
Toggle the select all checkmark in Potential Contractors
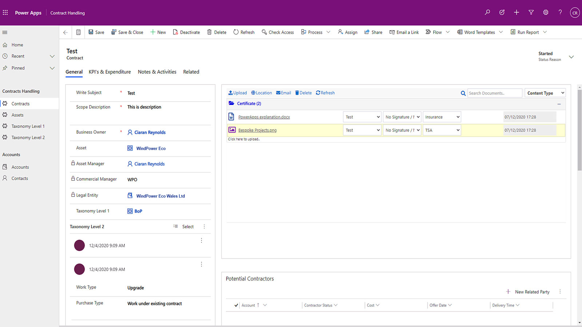236,305
